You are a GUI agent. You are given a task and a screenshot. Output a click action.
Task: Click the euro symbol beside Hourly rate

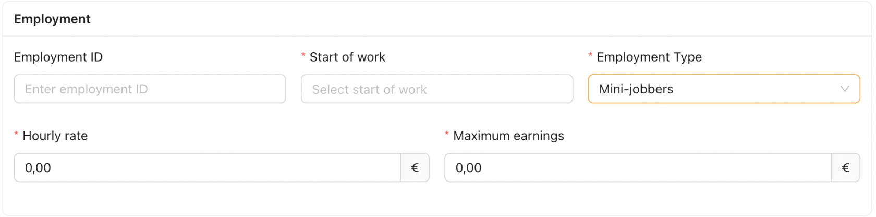pos(415,168)
